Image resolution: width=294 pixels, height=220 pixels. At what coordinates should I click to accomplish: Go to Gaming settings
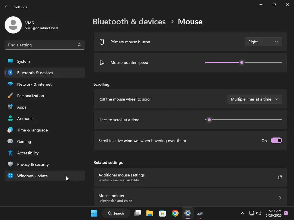tap(45, 141)
